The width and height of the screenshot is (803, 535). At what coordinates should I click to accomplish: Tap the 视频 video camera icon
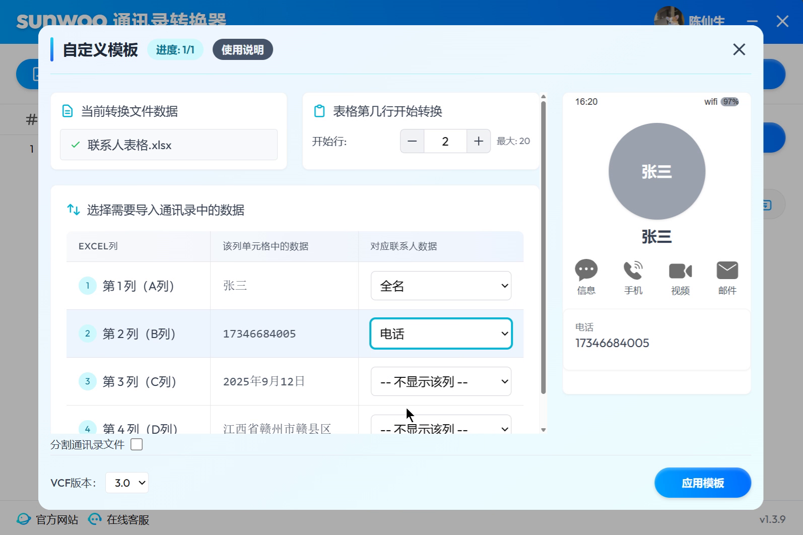680,271
